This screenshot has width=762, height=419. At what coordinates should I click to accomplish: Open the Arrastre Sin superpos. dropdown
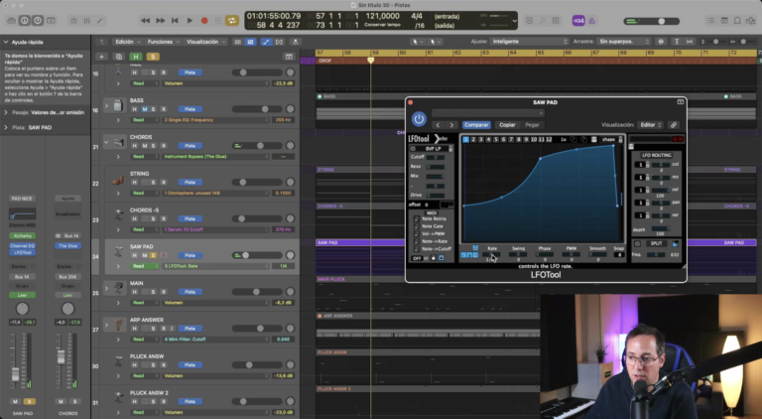click(x=624, y=42)
